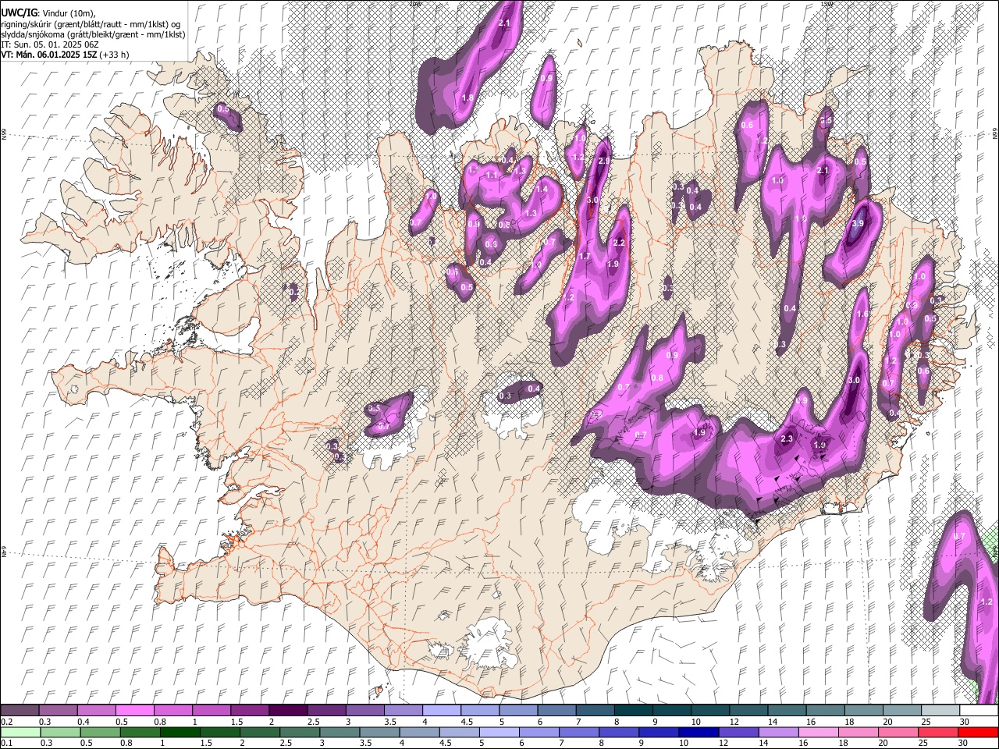Viewport: 999px width, 749px height.
Task: Click the dark green 1–1.5 swatch in bottom legend row
Action: [180, 733]
